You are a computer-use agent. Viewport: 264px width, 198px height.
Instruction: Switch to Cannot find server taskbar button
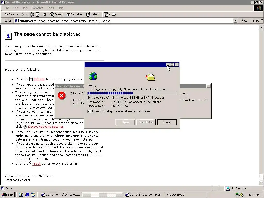point(144,195)
